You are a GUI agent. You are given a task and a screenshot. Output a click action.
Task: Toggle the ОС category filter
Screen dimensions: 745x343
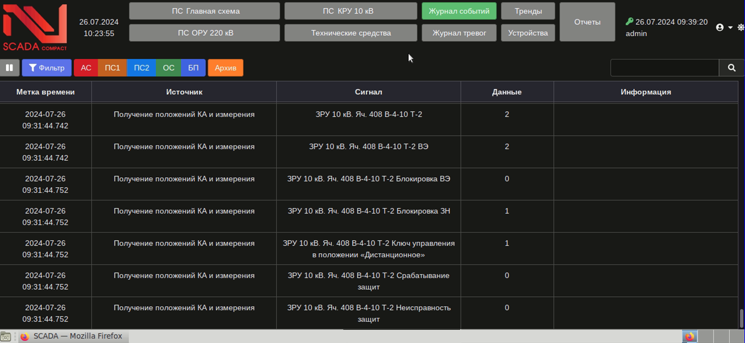coord(169,68)
